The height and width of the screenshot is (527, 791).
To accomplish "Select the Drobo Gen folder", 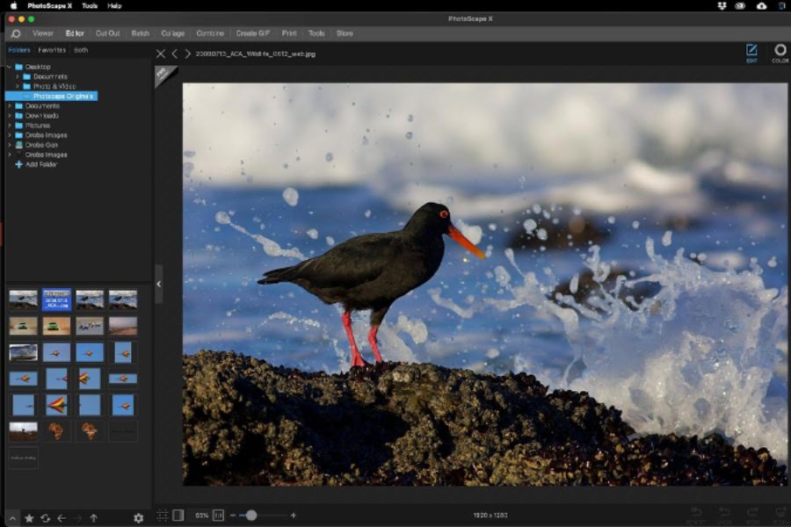I will coord(41,145).
